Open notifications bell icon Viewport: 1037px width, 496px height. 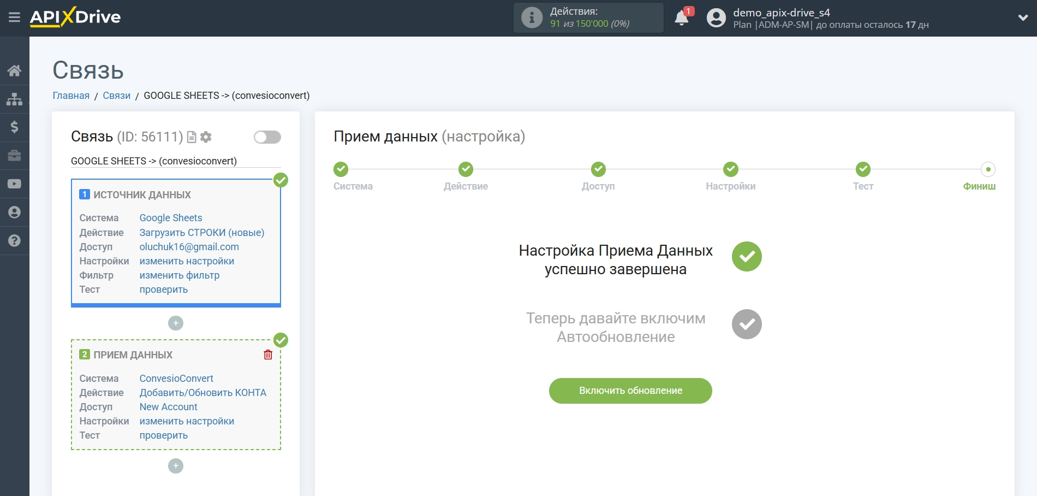tap(681, 18)
